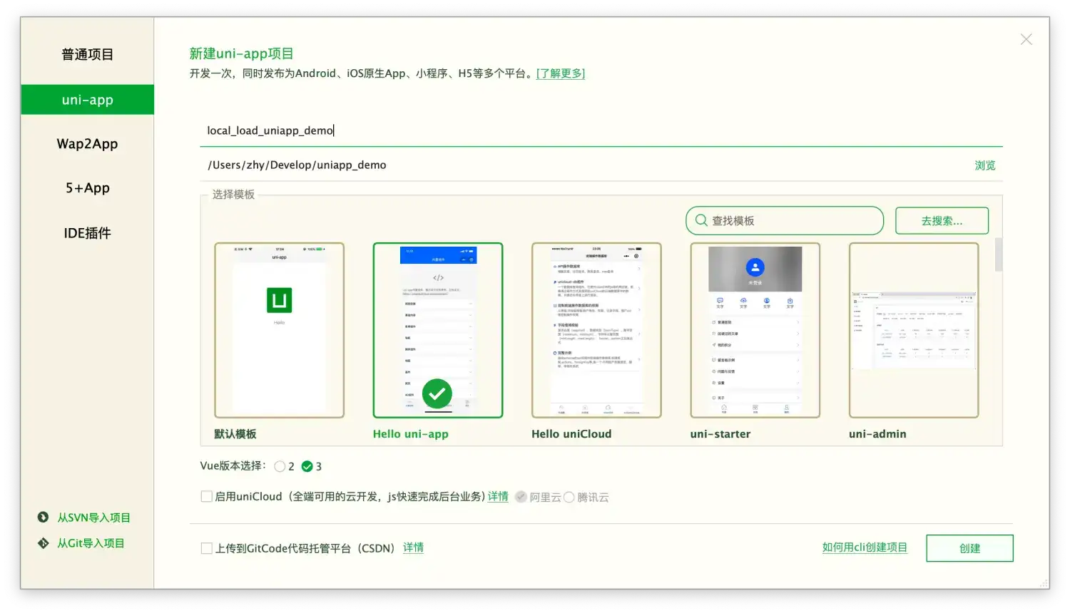Click 浏览 to browse for folder
This screenshot has width=1070, height=613.
click(984, 165)
